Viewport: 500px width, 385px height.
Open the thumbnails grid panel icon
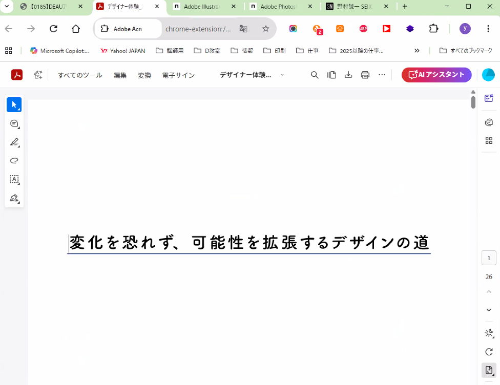pyautogui.click(x=489, y=141)
